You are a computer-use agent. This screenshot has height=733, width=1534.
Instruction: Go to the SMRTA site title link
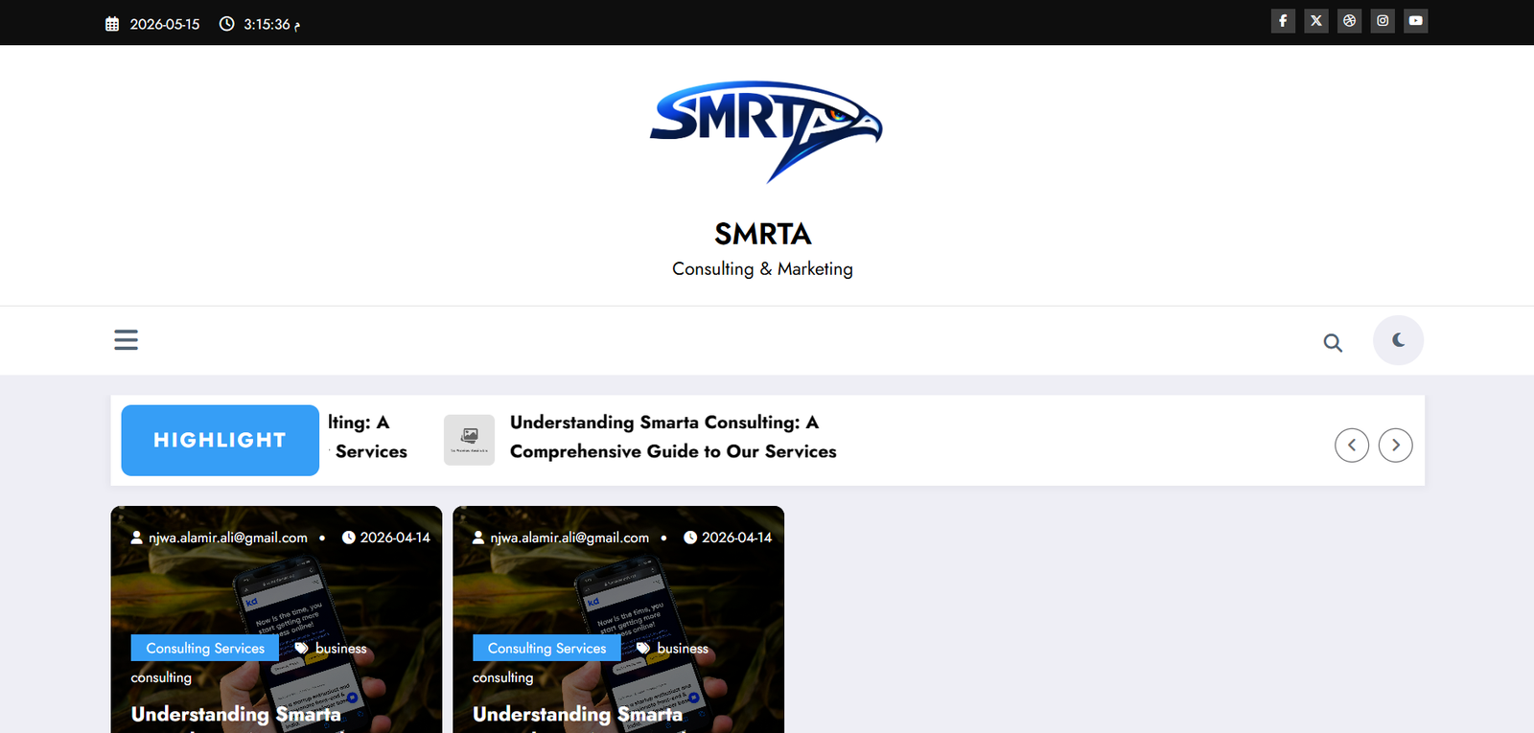click(x=763, y=234)
